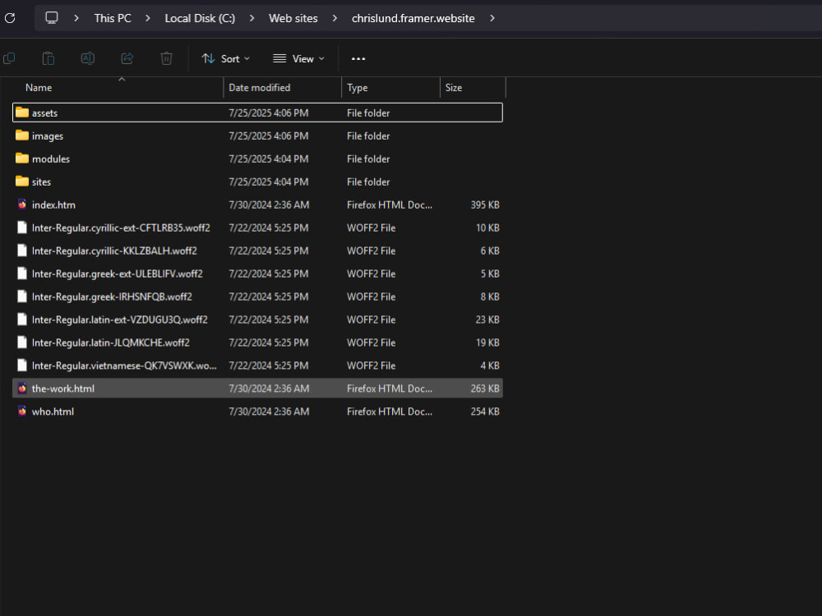
Task: Click the images folder icon
Action: 22,136
